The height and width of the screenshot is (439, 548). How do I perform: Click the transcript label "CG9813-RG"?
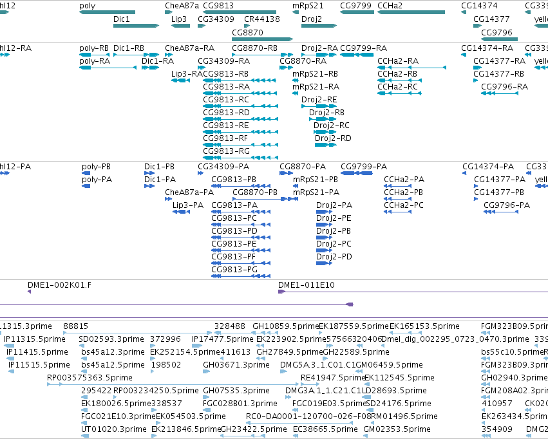click(227, 151)
